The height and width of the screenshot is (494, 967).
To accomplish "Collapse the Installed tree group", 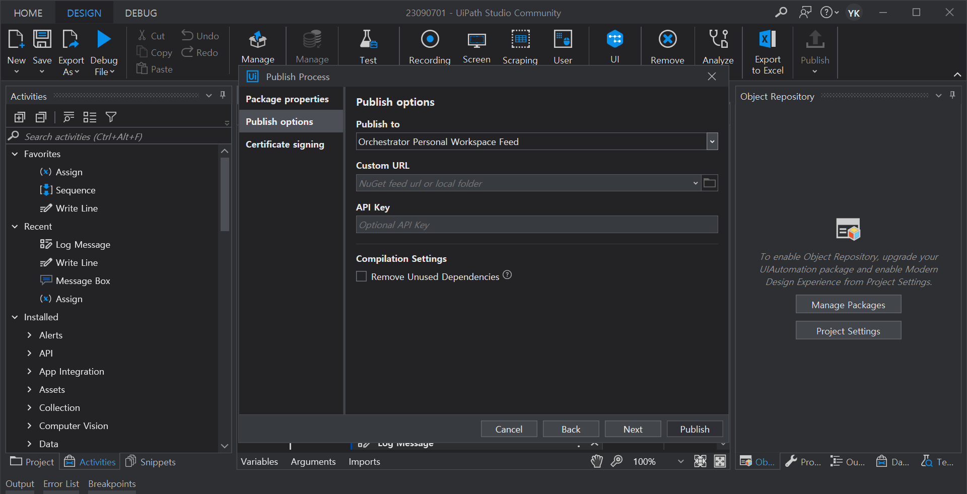I will point(15,317).
